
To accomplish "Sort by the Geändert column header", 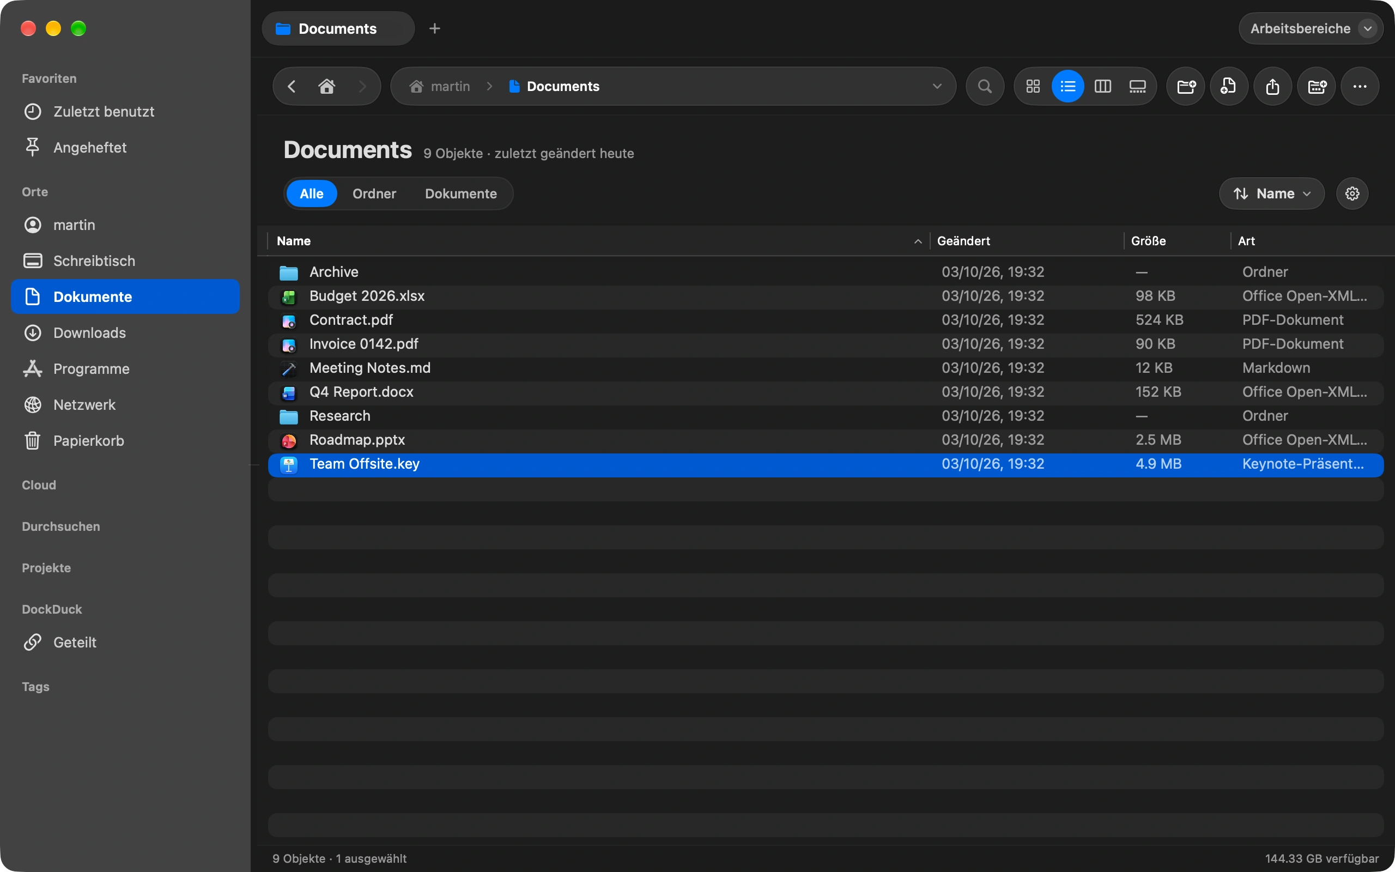I will (1027, 241).
